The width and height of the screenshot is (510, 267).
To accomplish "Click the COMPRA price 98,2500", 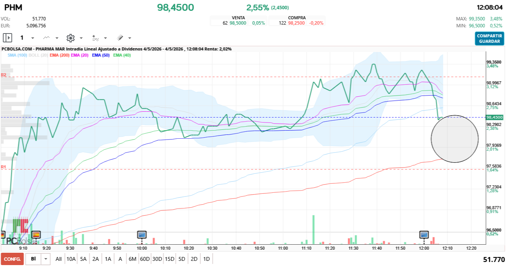I will (296, 23).
